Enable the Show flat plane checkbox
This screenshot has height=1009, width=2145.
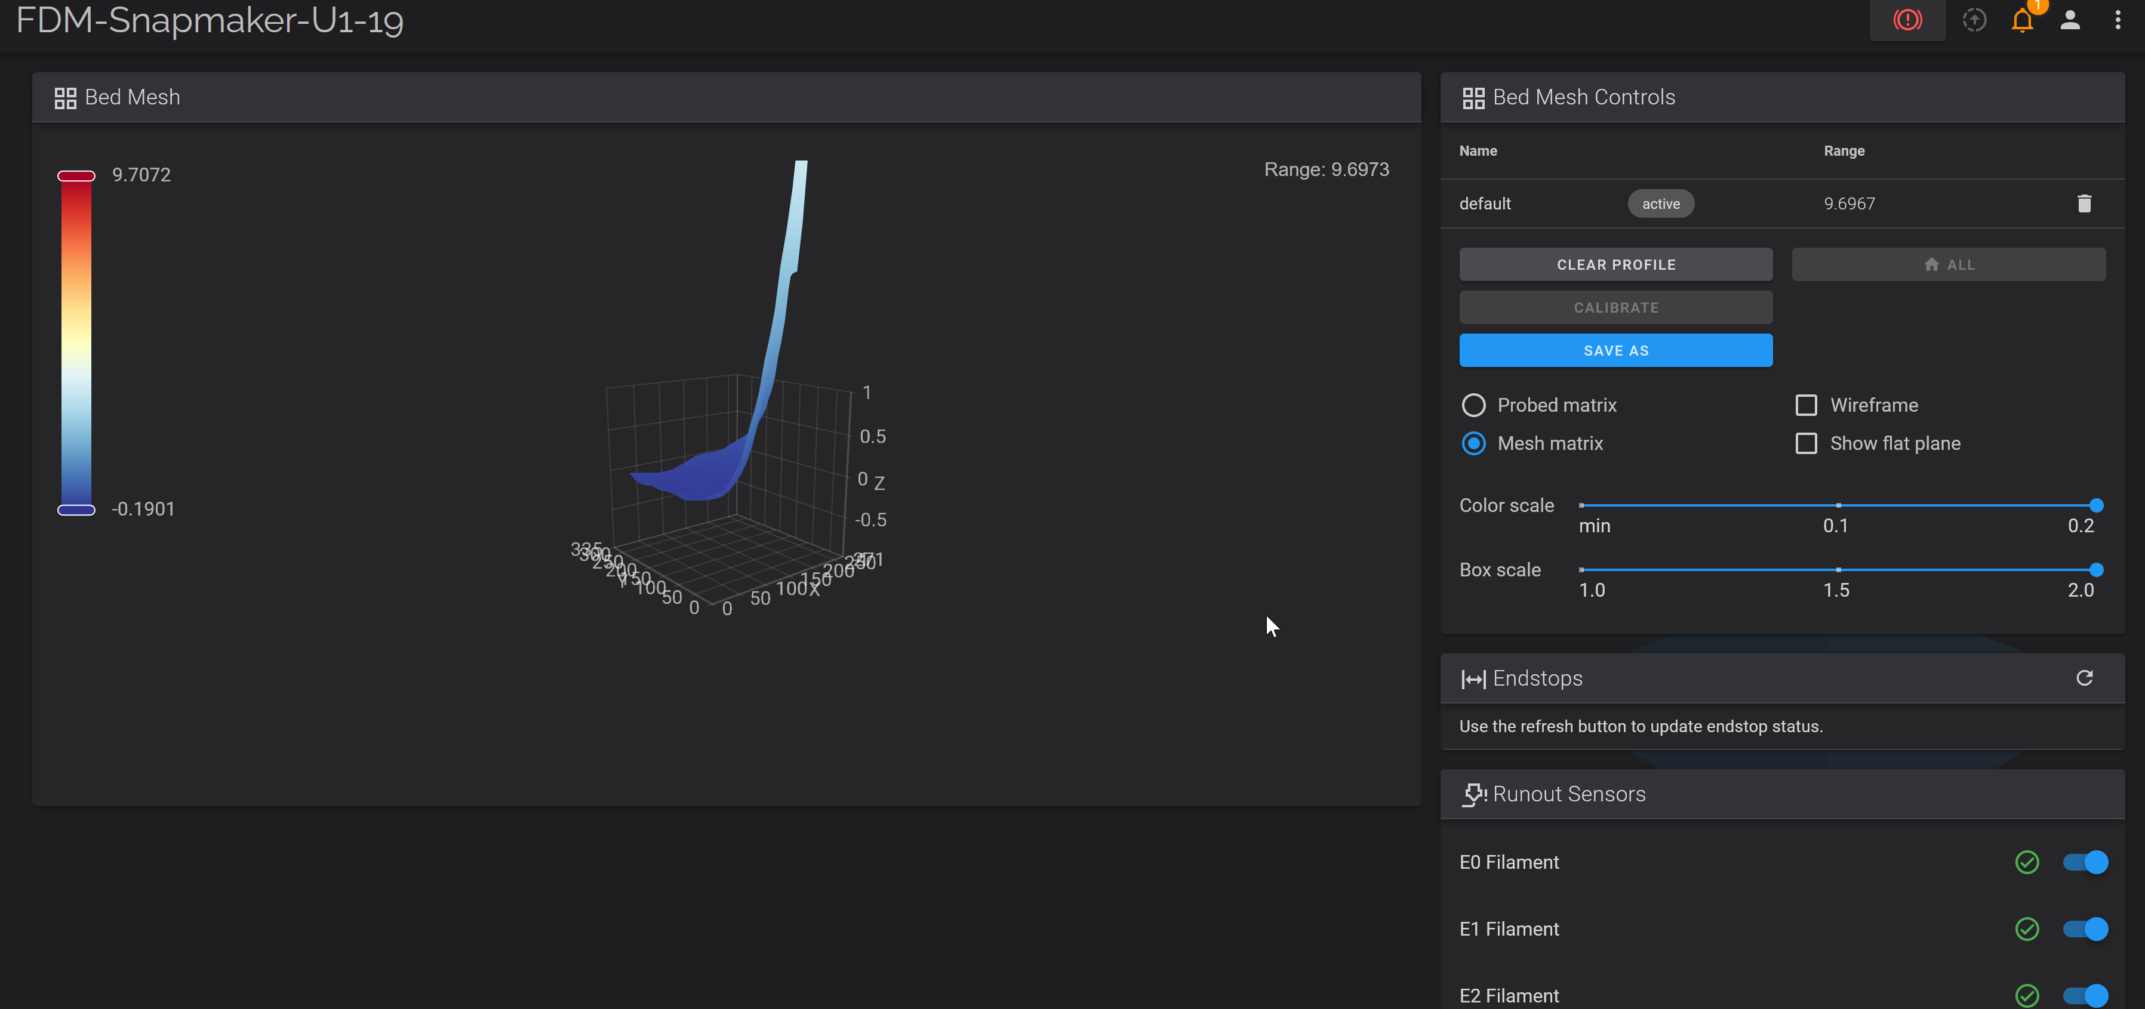(1806, 444)
